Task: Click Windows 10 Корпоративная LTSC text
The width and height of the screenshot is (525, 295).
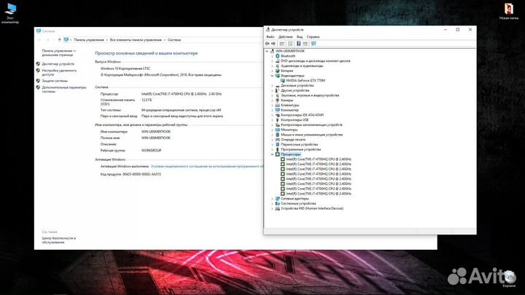Action: (x=125, y=68)
